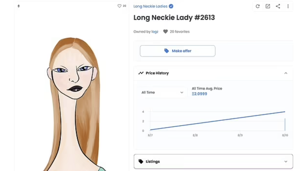
Task: Toggle the heart favorite above the artwork
Action: pos(119,6)
